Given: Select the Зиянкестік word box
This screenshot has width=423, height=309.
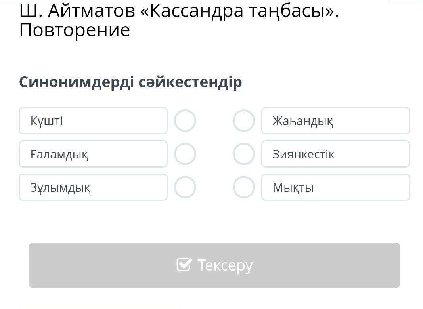Looking at the screenshot, I should 335,154.
